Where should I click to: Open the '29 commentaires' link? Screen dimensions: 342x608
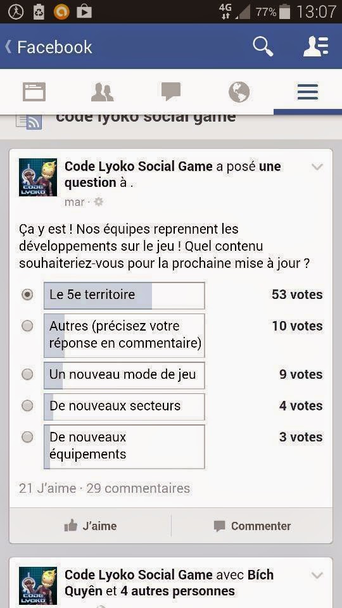point(138,488)
